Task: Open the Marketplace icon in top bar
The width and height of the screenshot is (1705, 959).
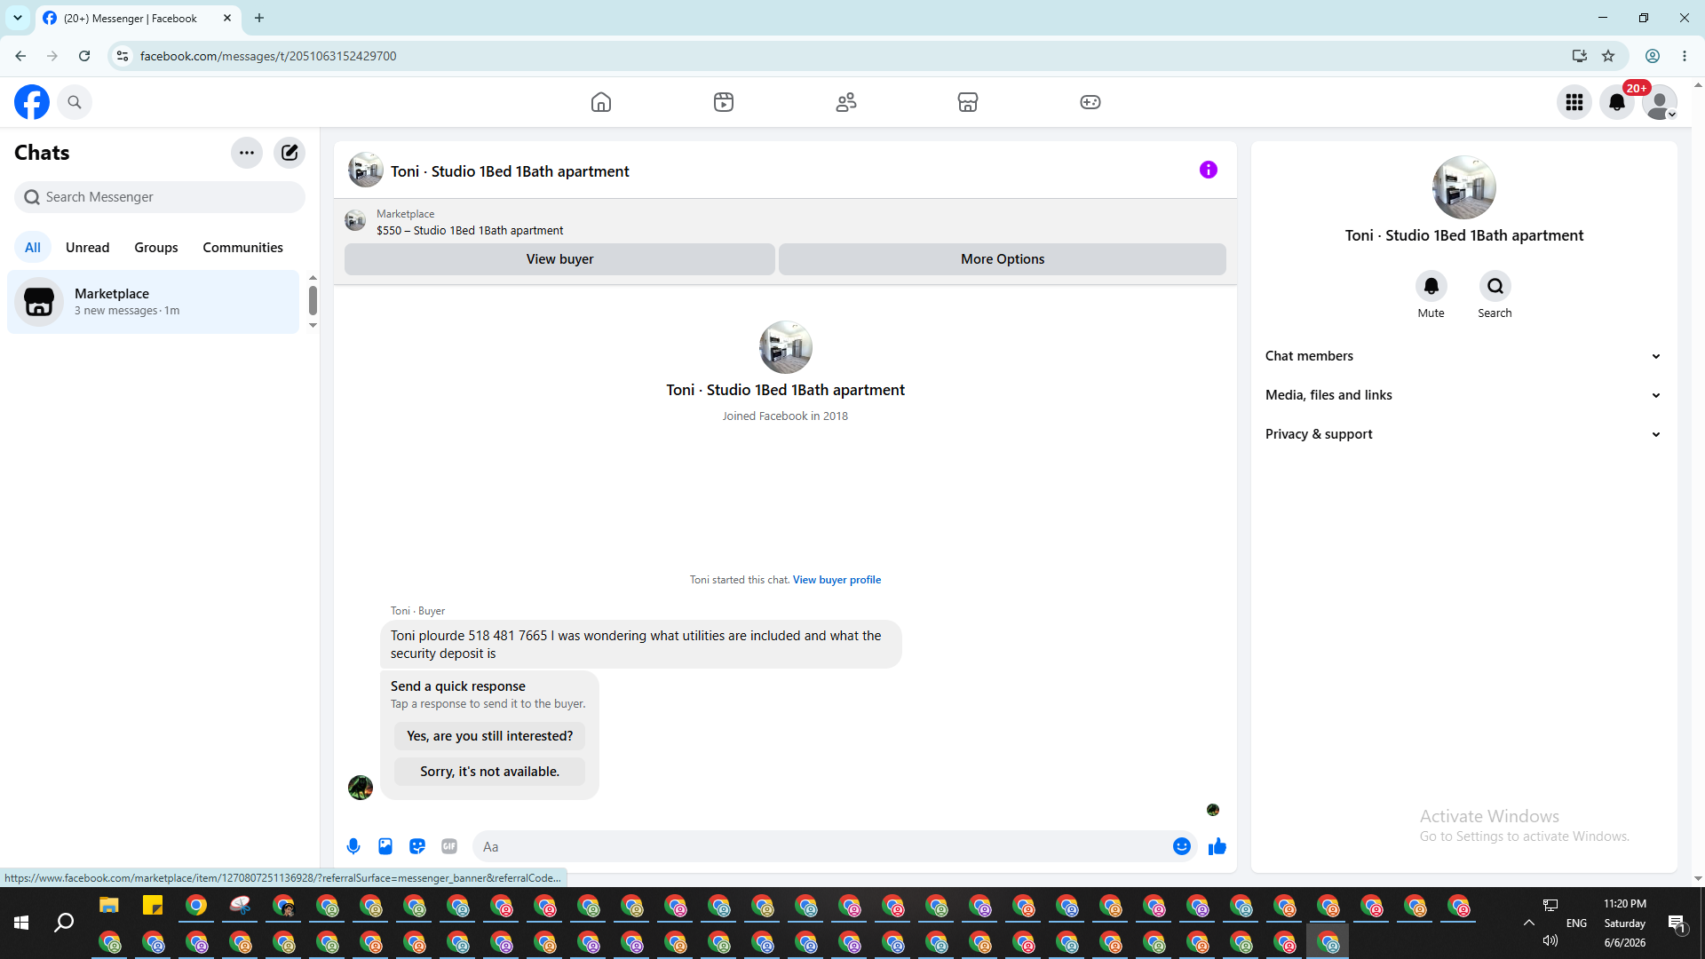Action: click(968, 102)
